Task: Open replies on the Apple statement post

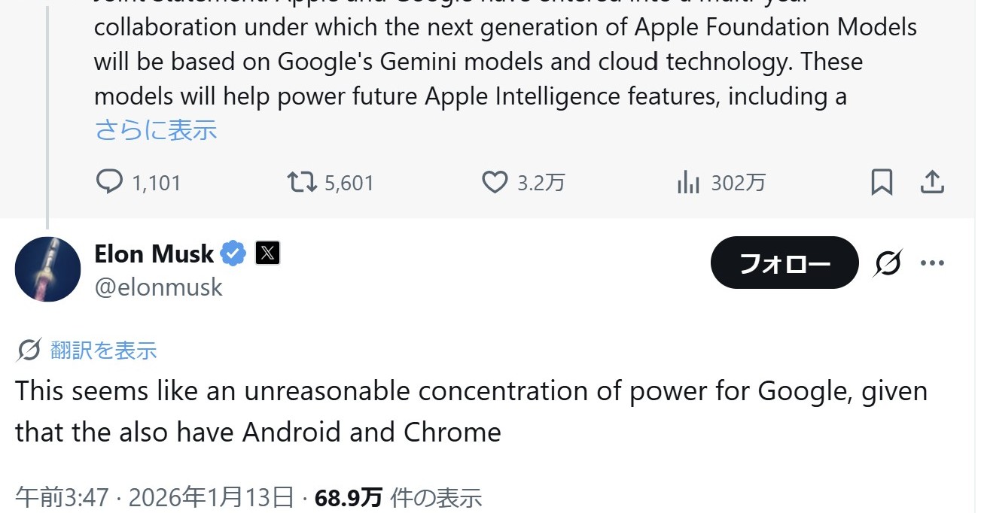Action: tap(111, 181)
